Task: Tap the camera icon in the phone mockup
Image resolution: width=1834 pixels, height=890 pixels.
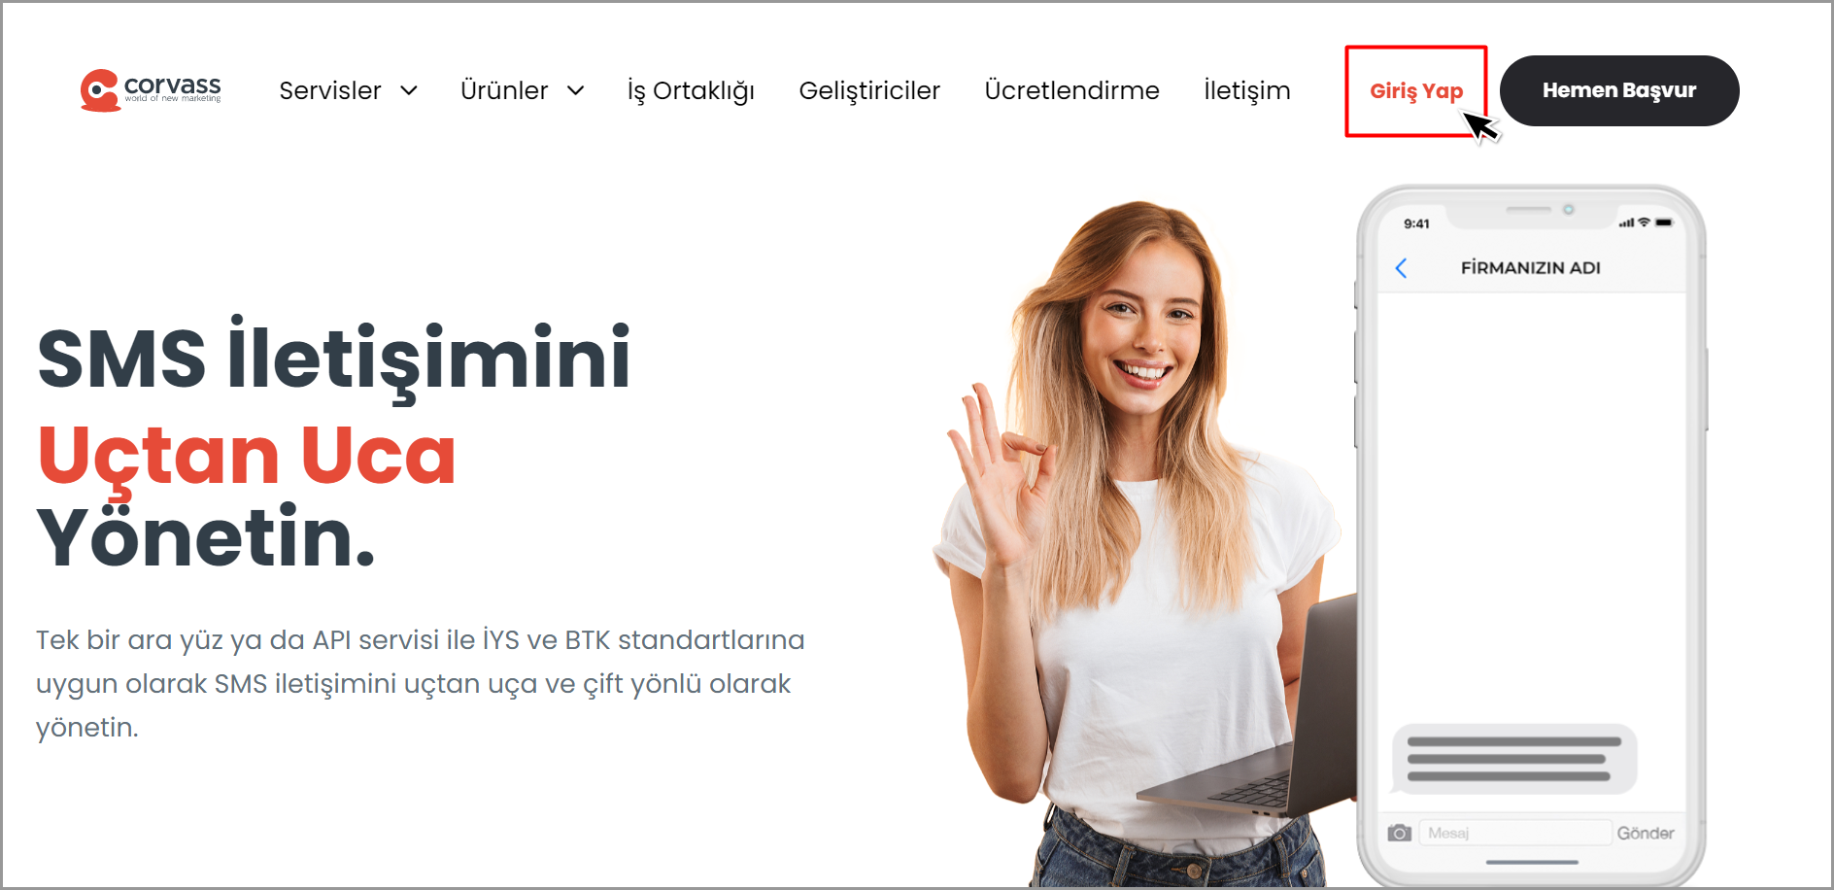Action: pos(1399,833)
